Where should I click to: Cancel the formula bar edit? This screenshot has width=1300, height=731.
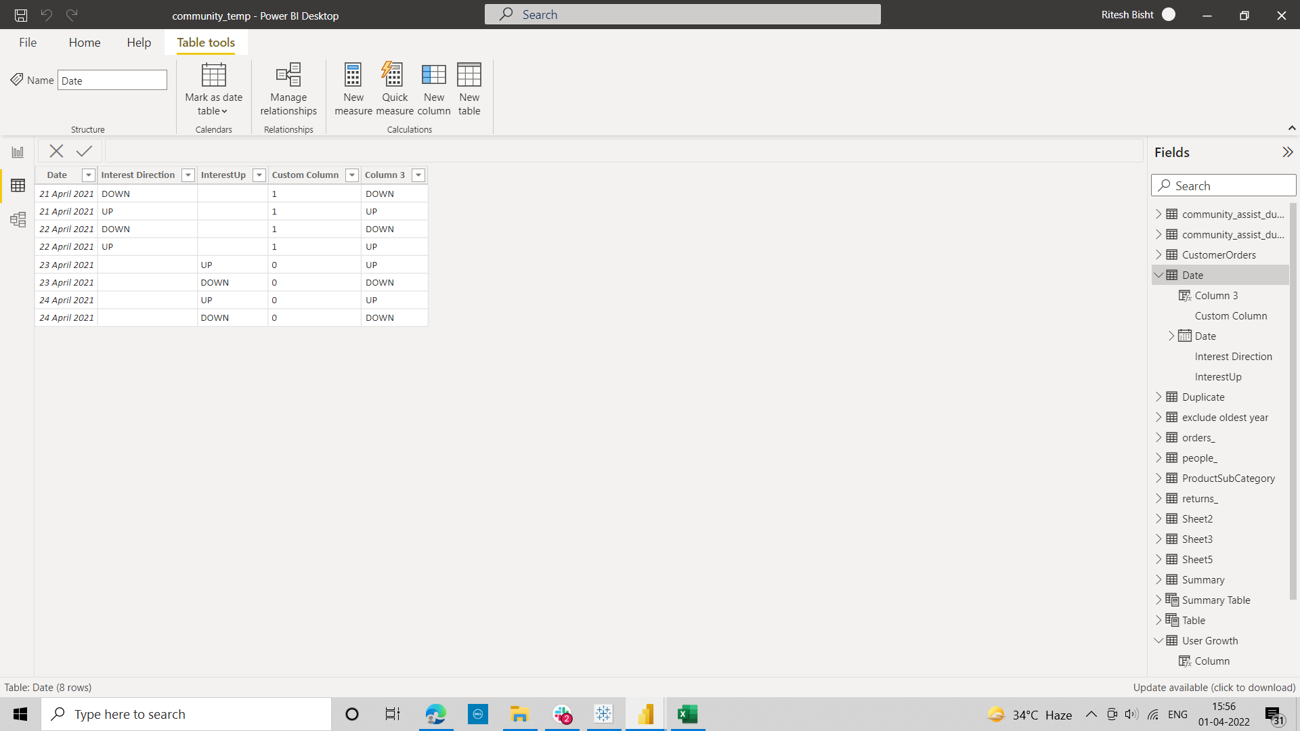tap(56, 151)
